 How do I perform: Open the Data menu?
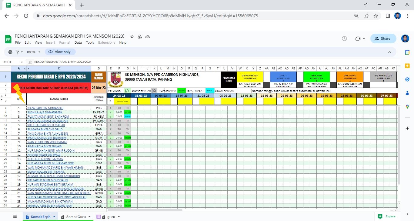[78, 42]
